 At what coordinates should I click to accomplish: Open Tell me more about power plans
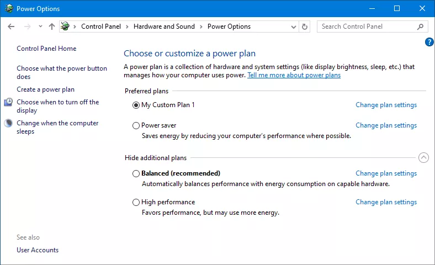tap(294, 75)
